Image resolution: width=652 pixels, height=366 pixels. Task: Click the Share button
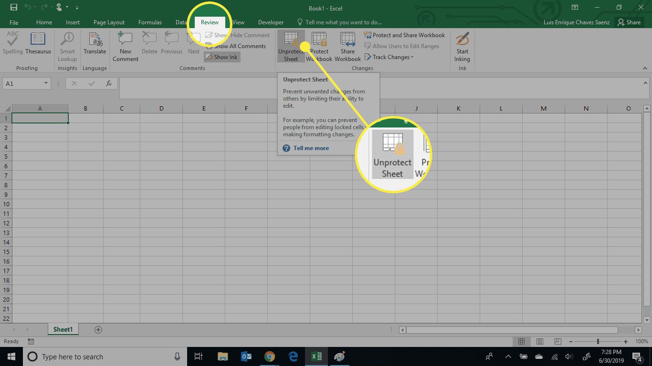click(629, 22)
